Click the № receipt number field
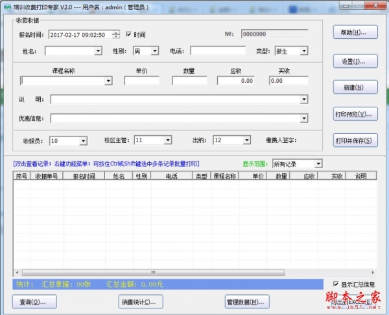The width and height of the screenshot is (389, 315). pos(275,34)
